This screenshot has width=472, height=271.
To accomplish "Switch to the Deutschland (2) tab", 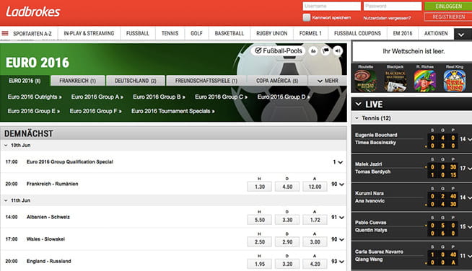I will pos(136,81).
